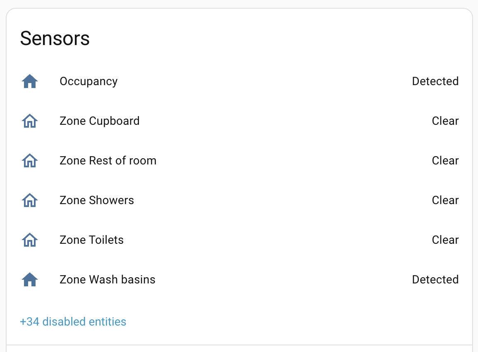The width and height of the screenshot is (478, 352).
Task: Click the filled house icon for Zone Wash basins
Action: point(29,279)
